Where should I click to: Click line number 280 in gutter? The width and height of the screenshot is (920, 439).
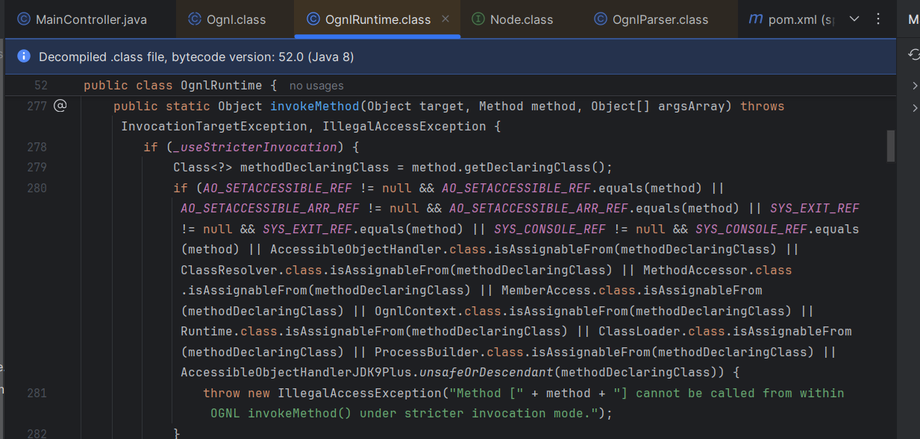[x=37, y=188]
